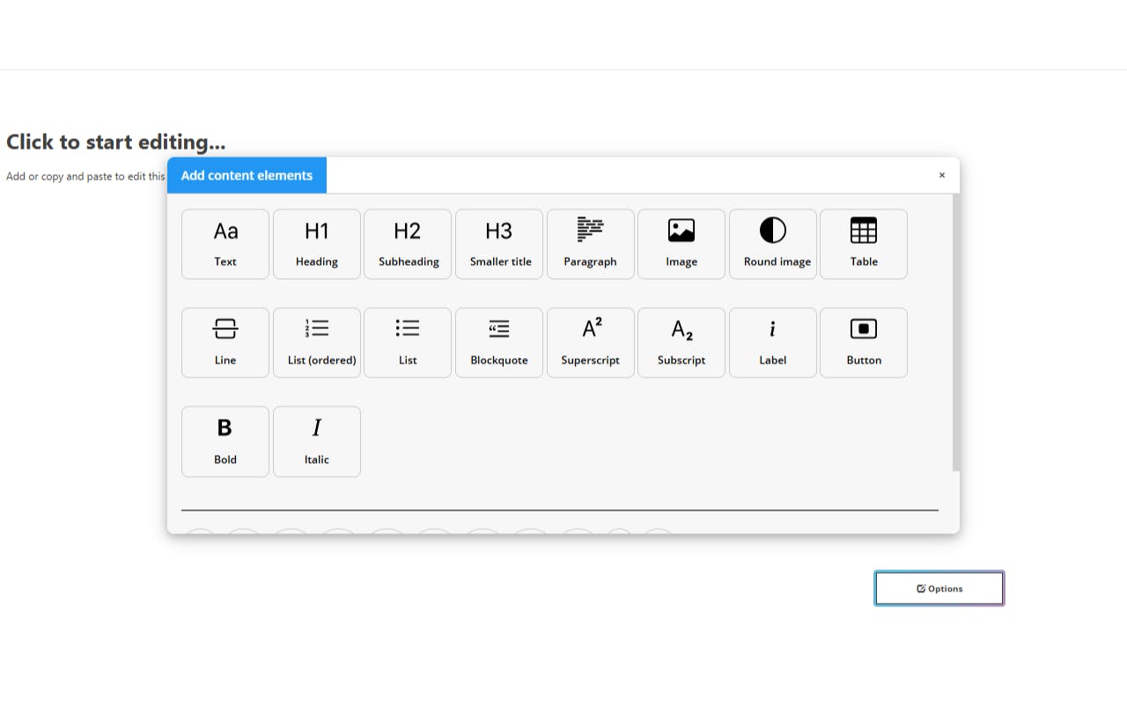Viewport: 1127px width, 704px height.
Task: Choose the Bold element
Action: [225, 442]
